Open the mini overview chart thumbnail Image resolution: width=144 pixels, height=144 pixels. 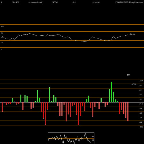[71, 138]
